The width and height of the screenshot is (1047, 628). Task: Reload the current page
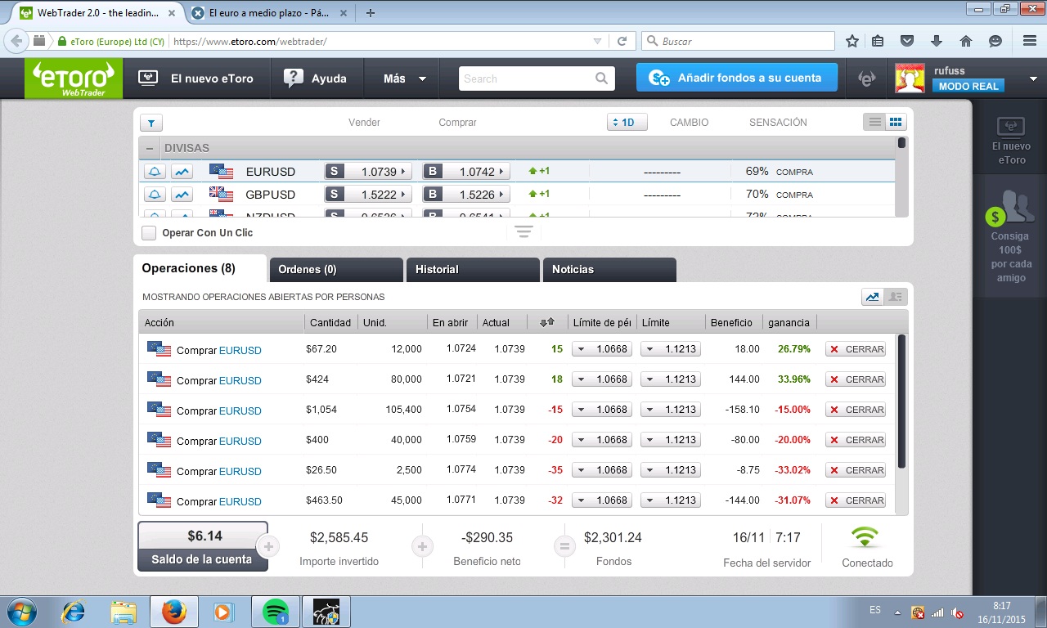[x=622, y=41]
